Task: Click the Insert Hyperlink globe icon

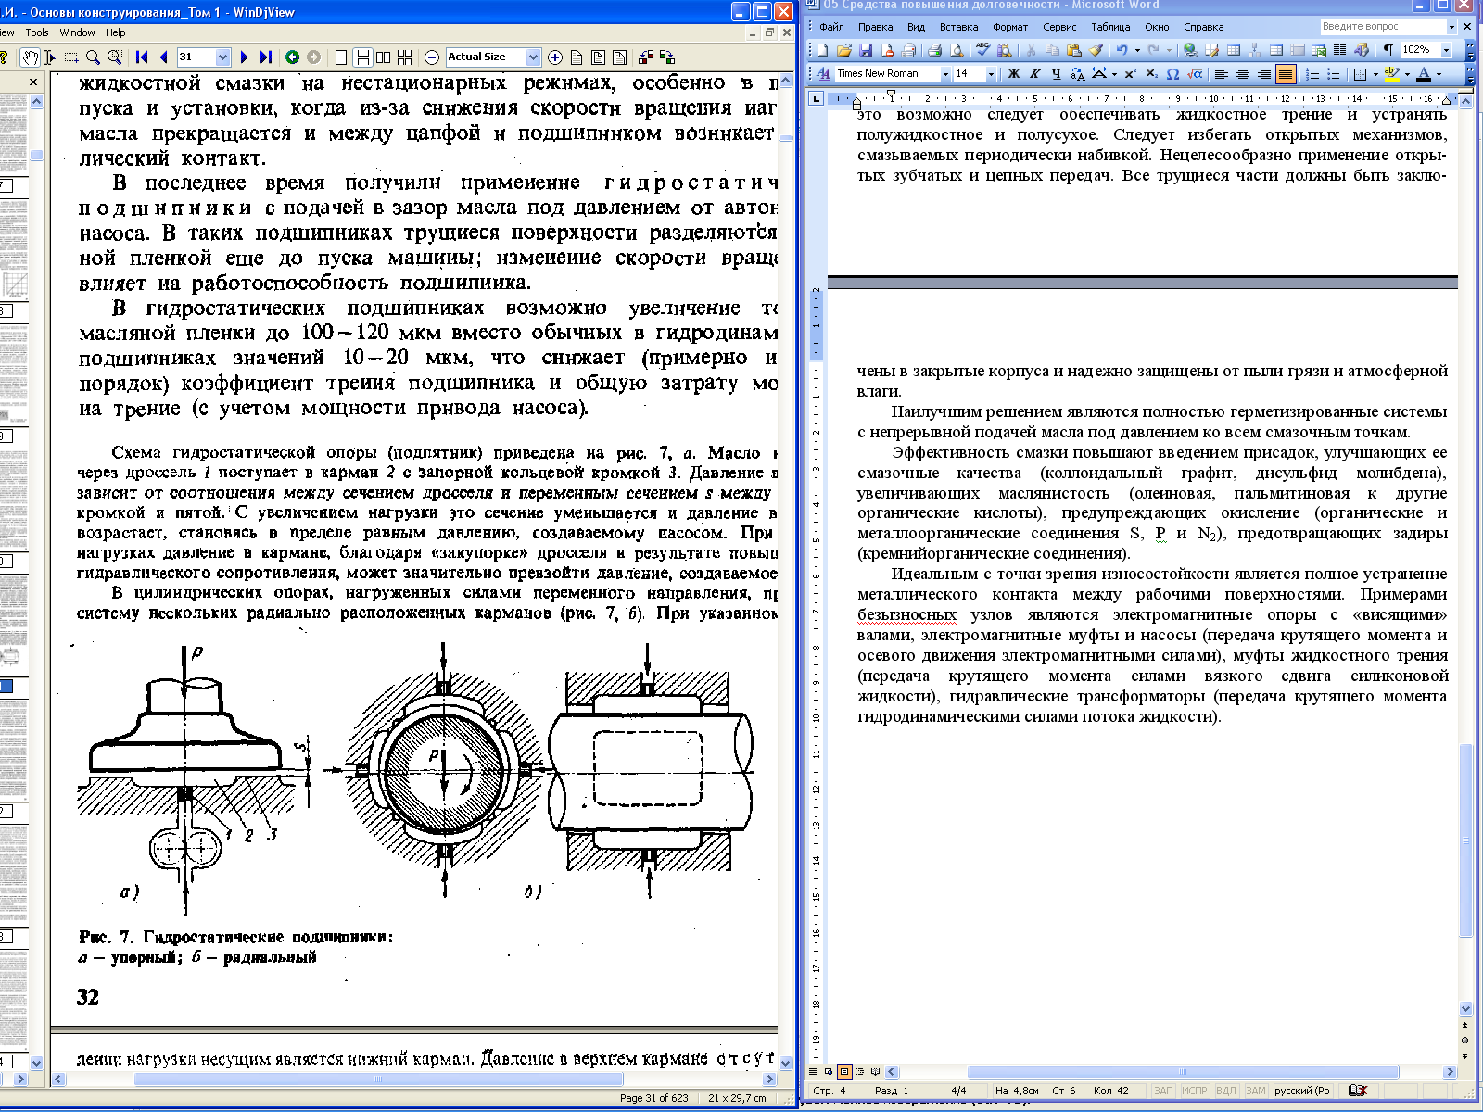Action: 1190,50
